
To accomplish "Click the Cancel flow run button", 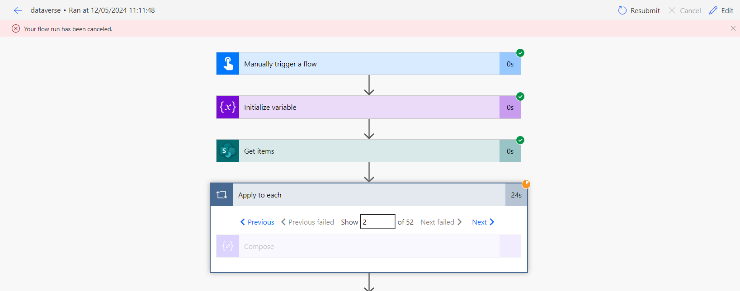I will click(684, 10).
